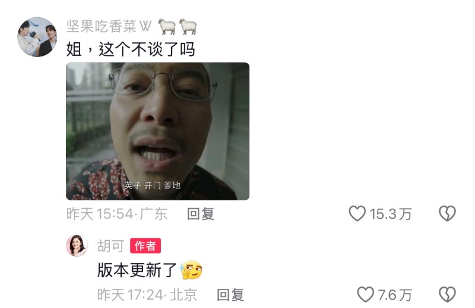
Task: Select the comment text 姐，这个不谈了吗
Action: 131,49
